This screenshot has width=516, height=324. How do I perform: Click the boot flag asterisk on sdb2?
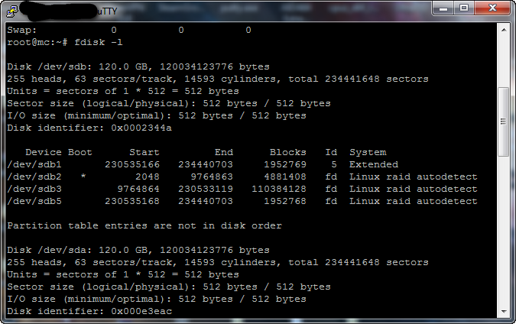pyautogui.click(x=83, y=176)
